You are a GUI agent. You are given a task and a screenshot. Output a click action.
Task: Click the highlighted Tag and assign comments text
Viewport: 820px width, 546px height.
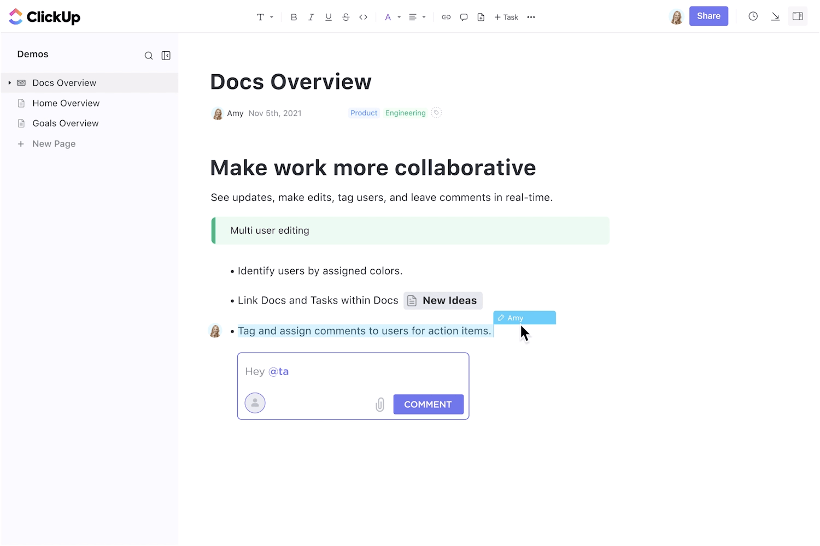point(365,331)
